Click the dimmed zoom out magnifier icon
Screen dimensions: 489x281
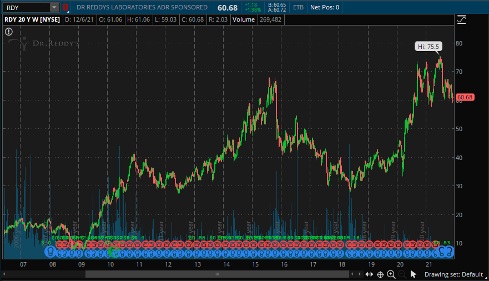click(402, 274)
